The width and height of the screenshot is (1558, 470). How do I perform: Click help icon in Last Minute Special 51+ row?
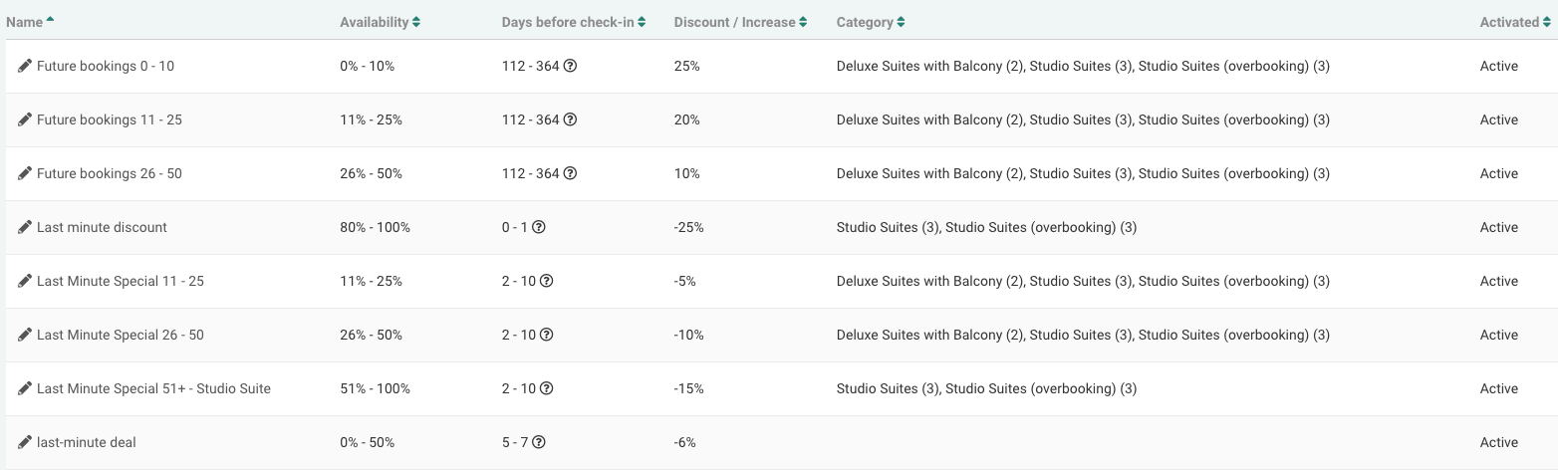[546, 388]
